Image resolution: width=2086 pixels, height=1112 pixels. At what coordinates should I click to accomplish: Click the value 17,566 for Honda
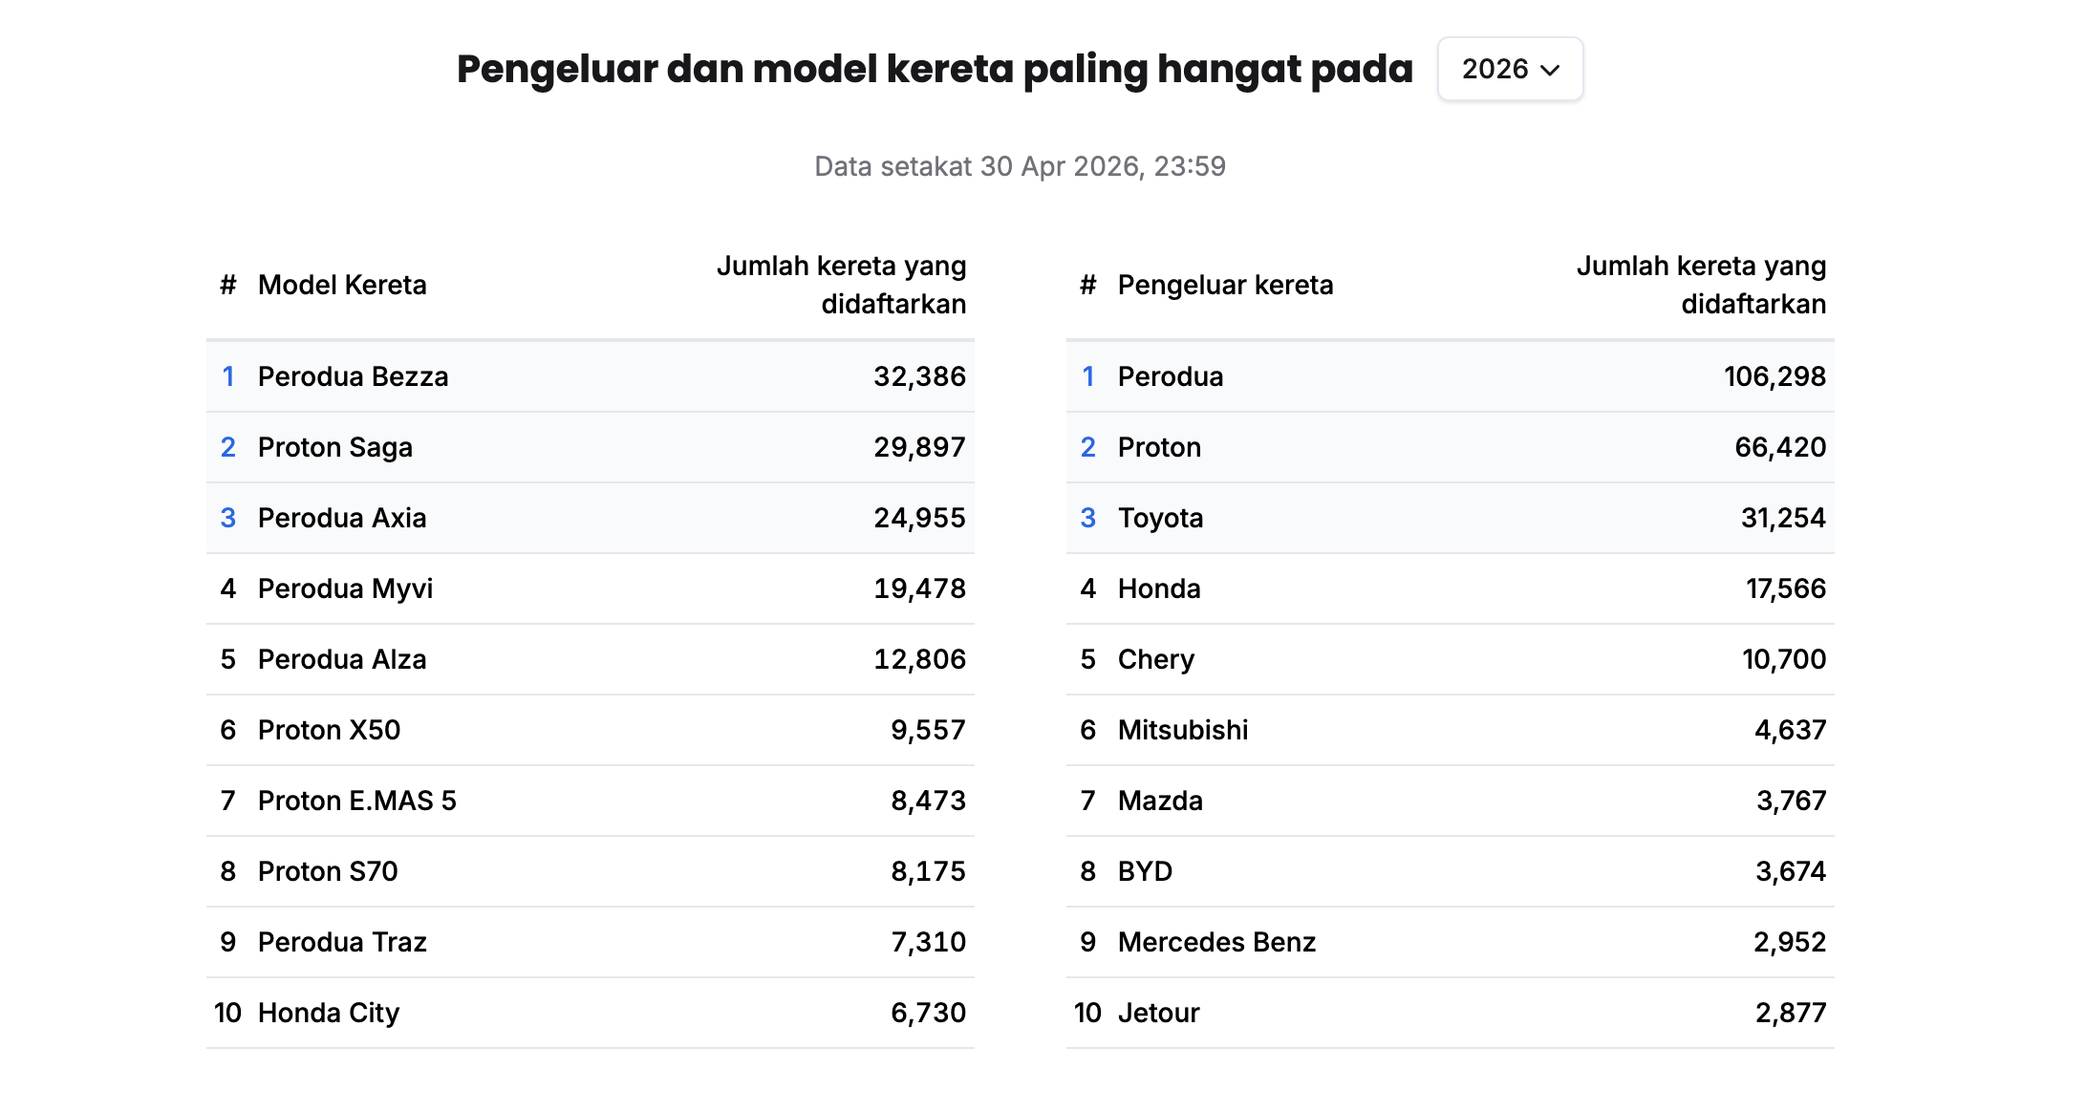click(x=1786, y=588)
